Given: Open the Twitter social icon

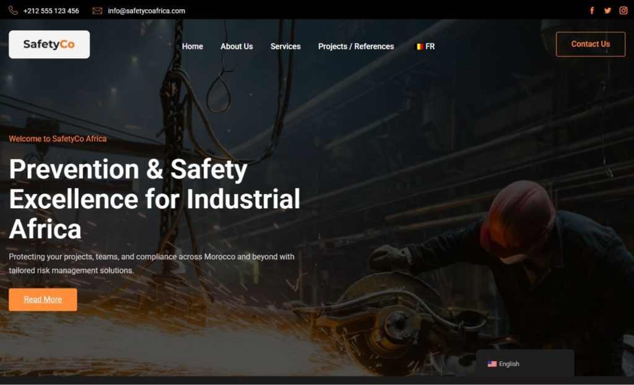Looking at the screenshot, I should click(x=607, y=11).
